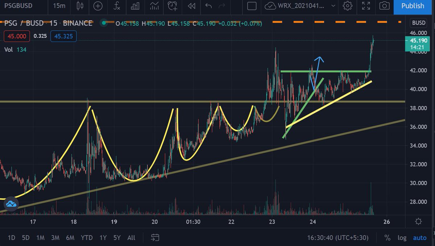
Task: Click the TradingView logo on the chart
Action: click(11, 204)
